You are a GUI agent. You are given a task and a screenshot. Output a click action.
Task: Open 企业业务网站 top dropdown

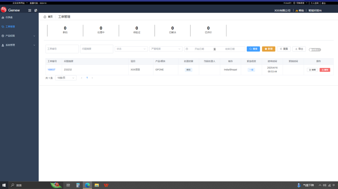point(20,3)
